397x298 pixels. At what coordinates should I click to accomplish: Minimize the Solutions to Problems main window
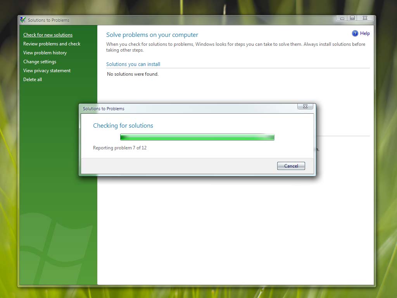click(342, 18)
